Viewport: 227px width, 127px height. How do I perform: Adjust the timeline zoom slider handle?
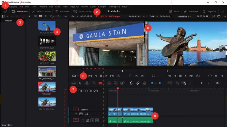[x=202, y=83]
